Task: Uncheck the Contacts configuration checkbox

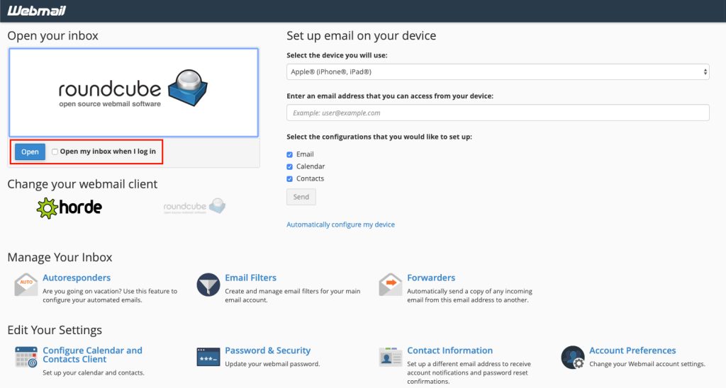Action: (289, 178)
